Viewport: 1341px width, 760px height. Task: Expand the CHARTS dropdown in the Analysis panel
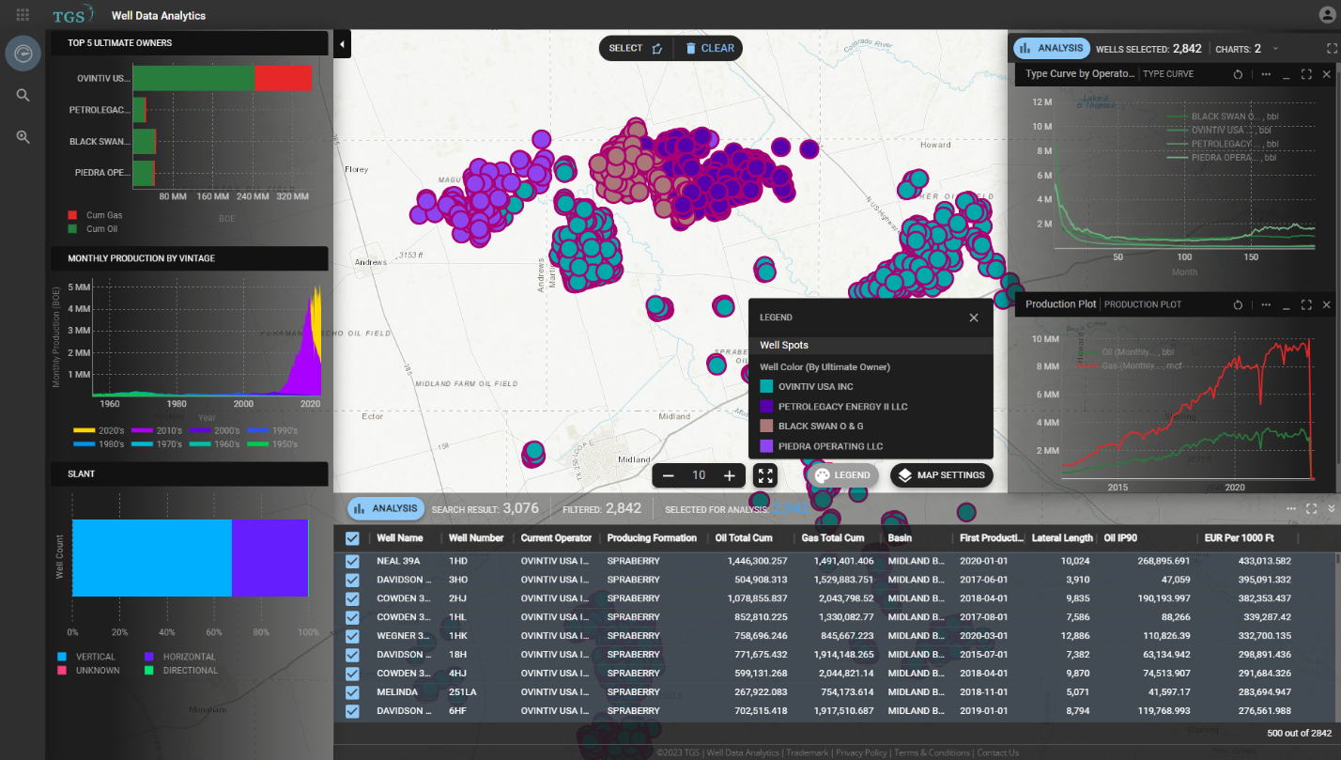coord(1273,48)
